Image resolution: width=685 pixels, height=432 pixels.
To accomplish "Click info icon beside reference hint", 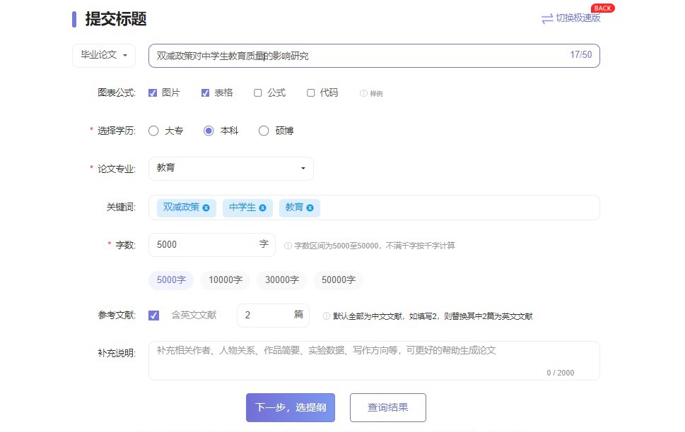I will coord(327,316).
